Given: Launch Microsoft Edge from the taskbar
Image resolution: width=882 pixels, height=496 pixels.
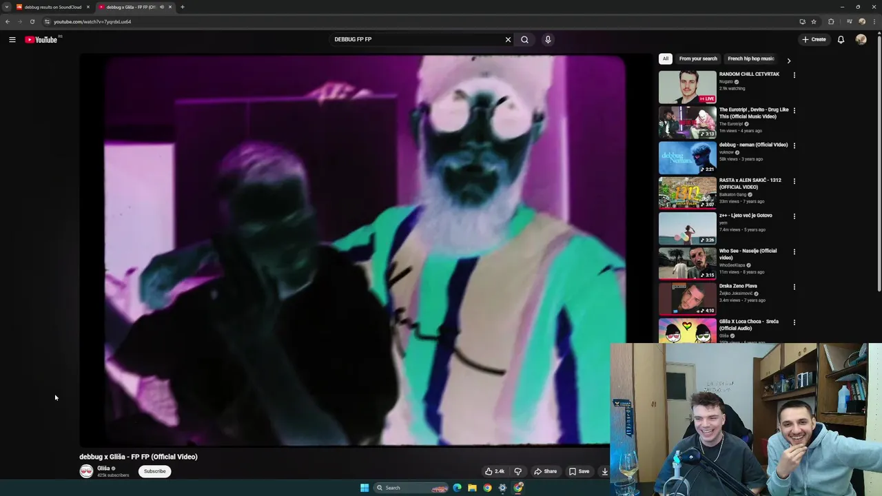Looking at the screenshot, I should [456, 488].
